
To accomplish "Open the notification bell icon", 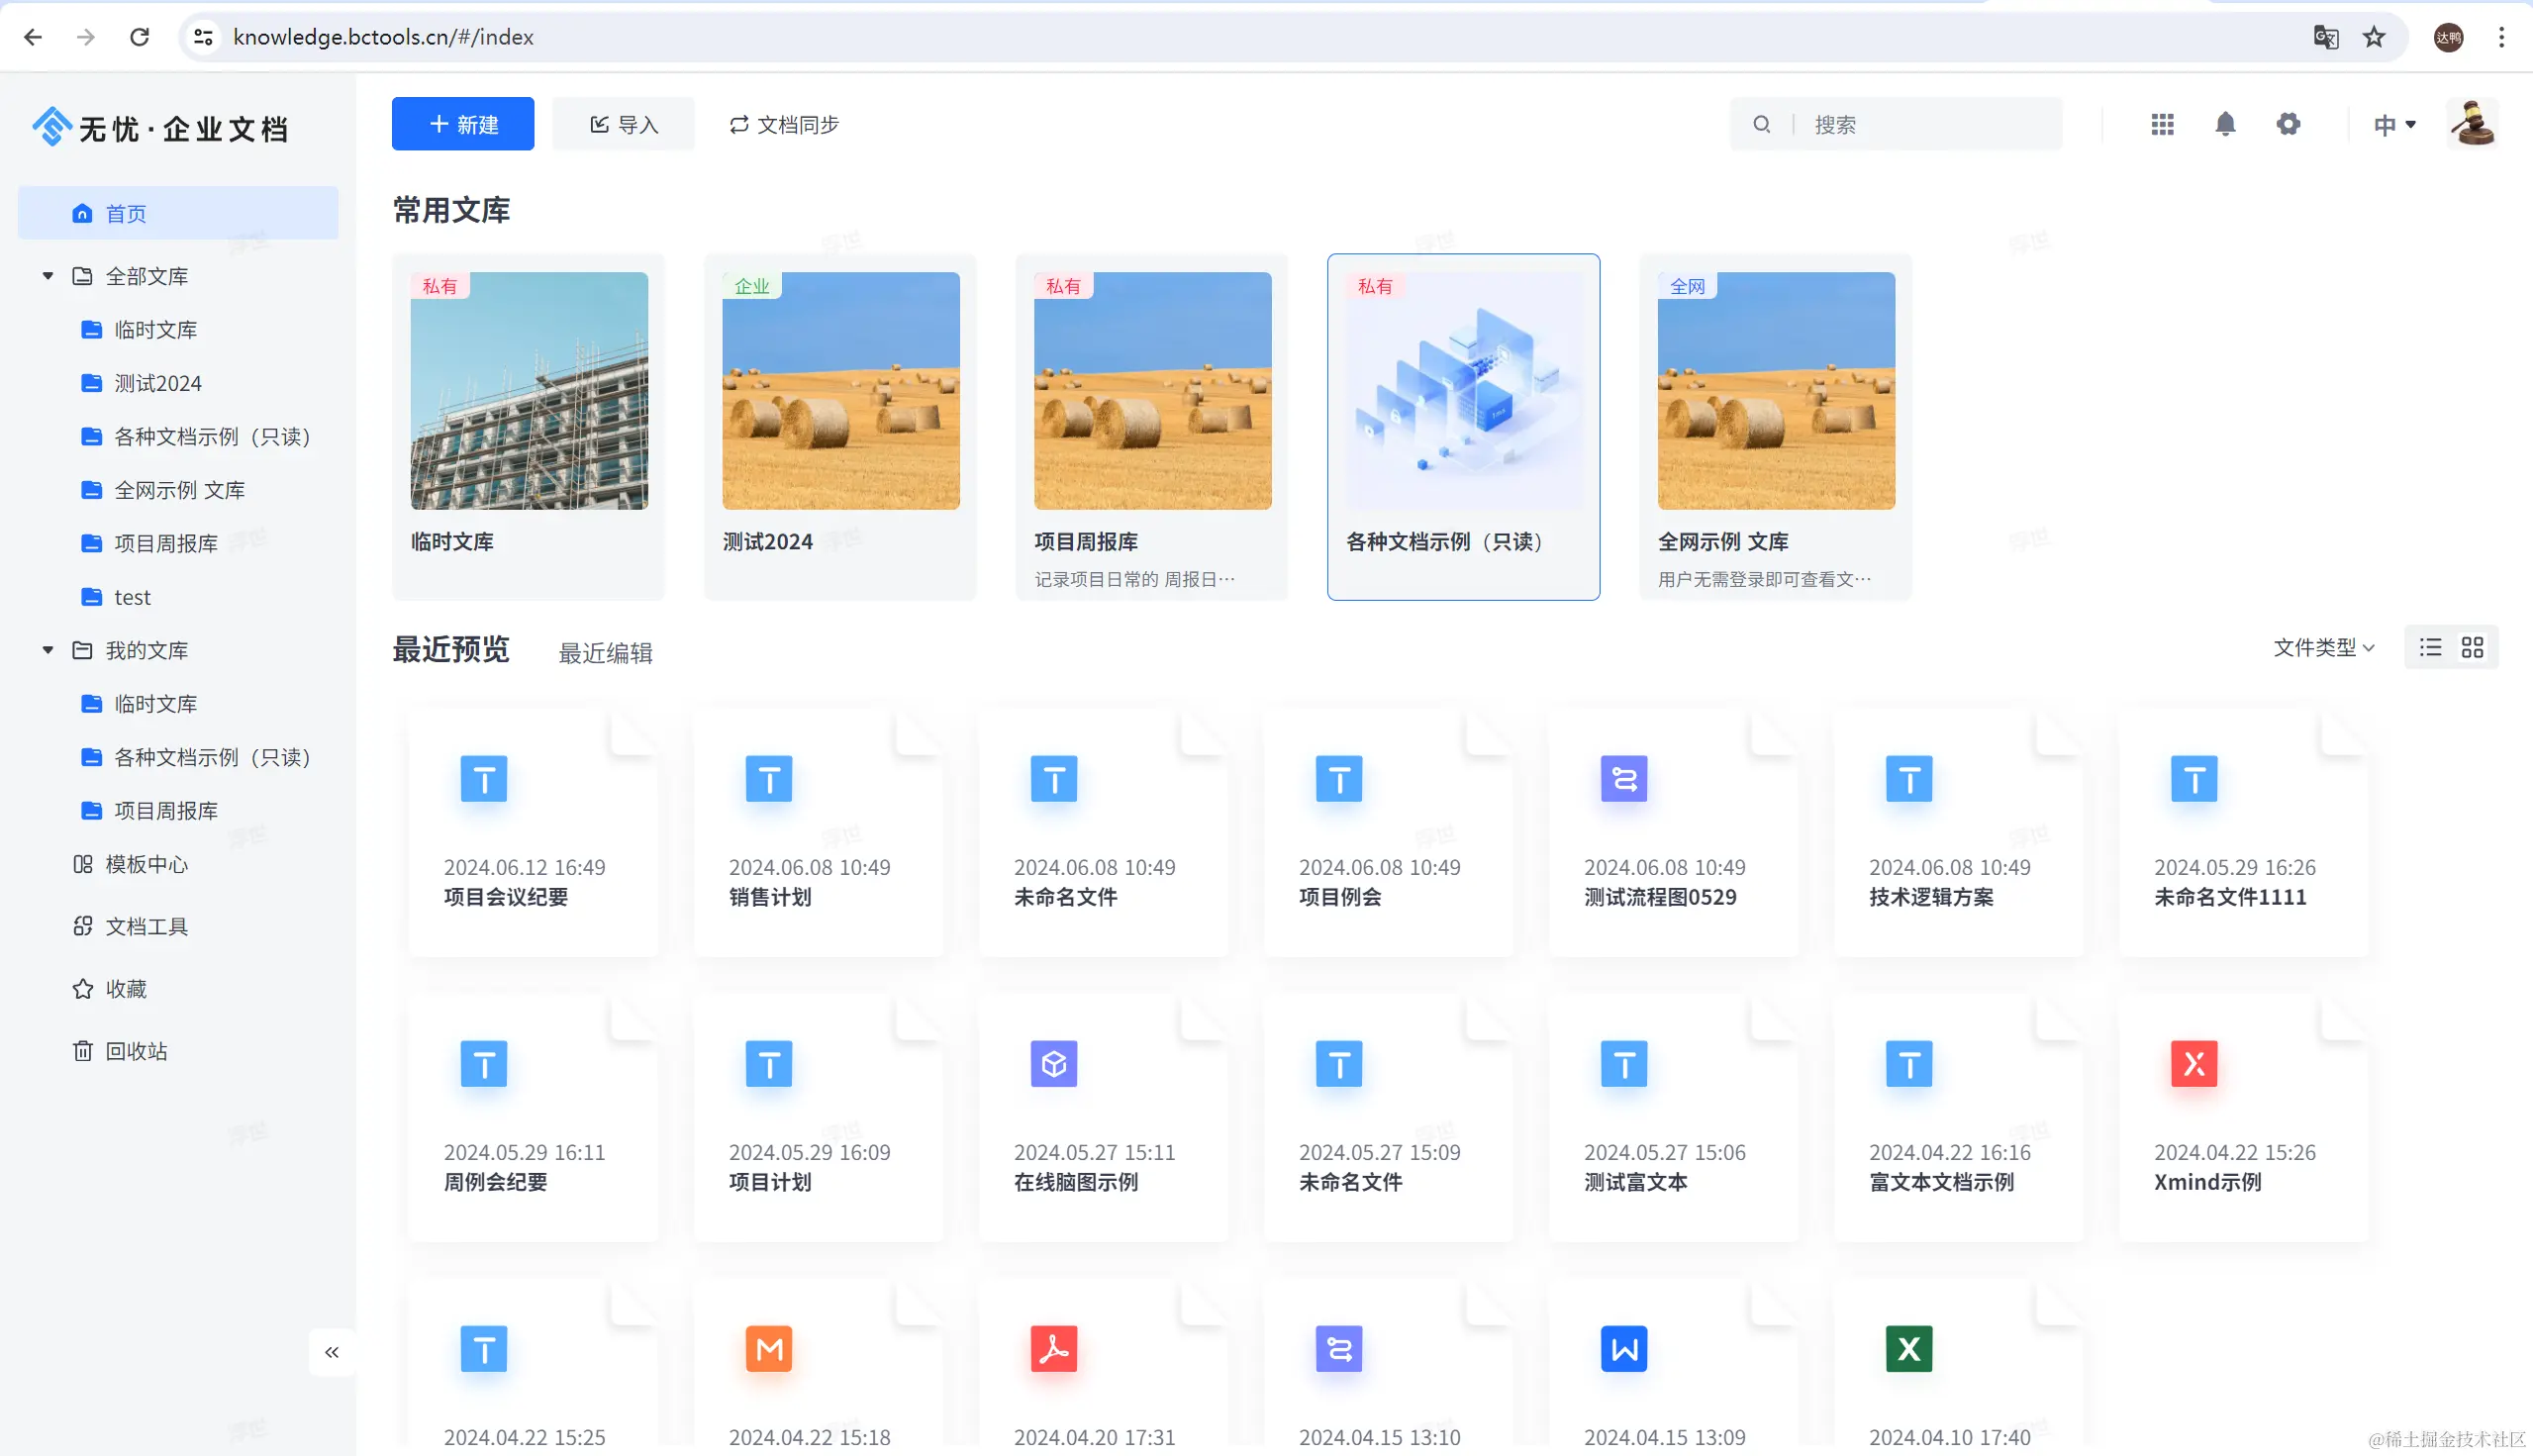I will 2224,124.
